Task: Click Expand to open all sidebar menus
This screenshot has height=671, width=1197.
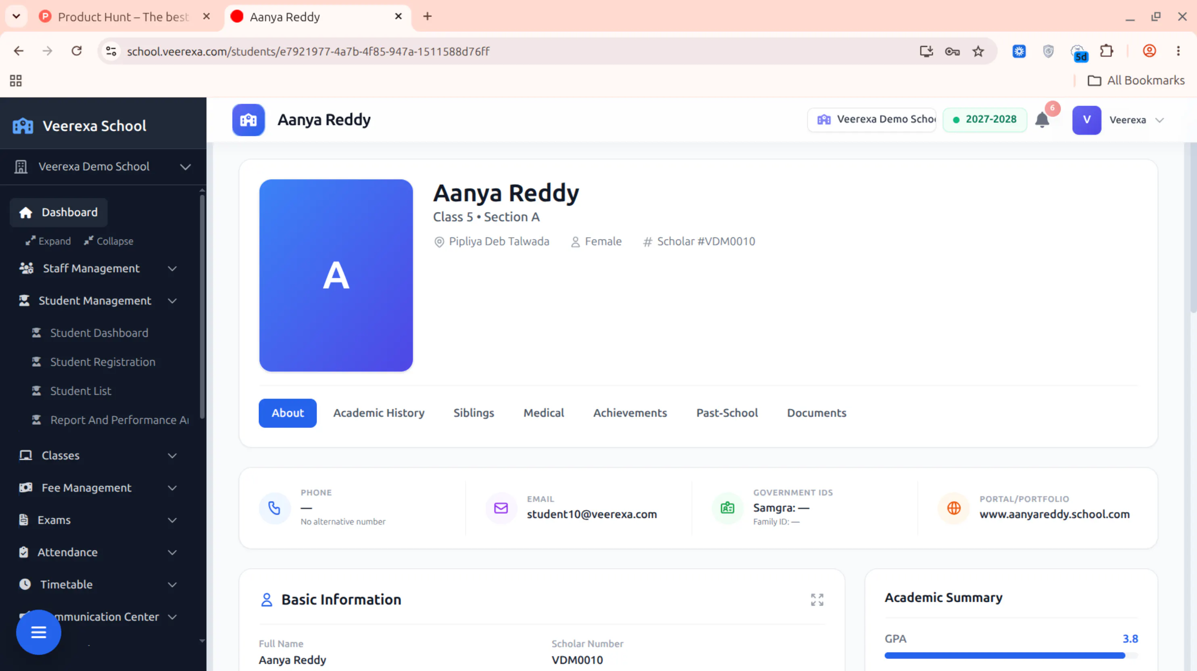Action: coord(48,241)
